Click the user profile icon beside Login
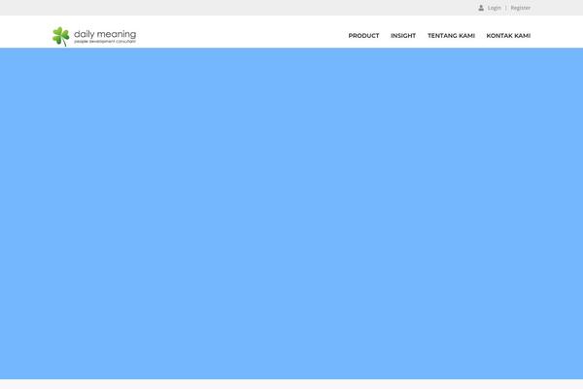The height and width of the screenshot is (389, 583). (481, 8)
